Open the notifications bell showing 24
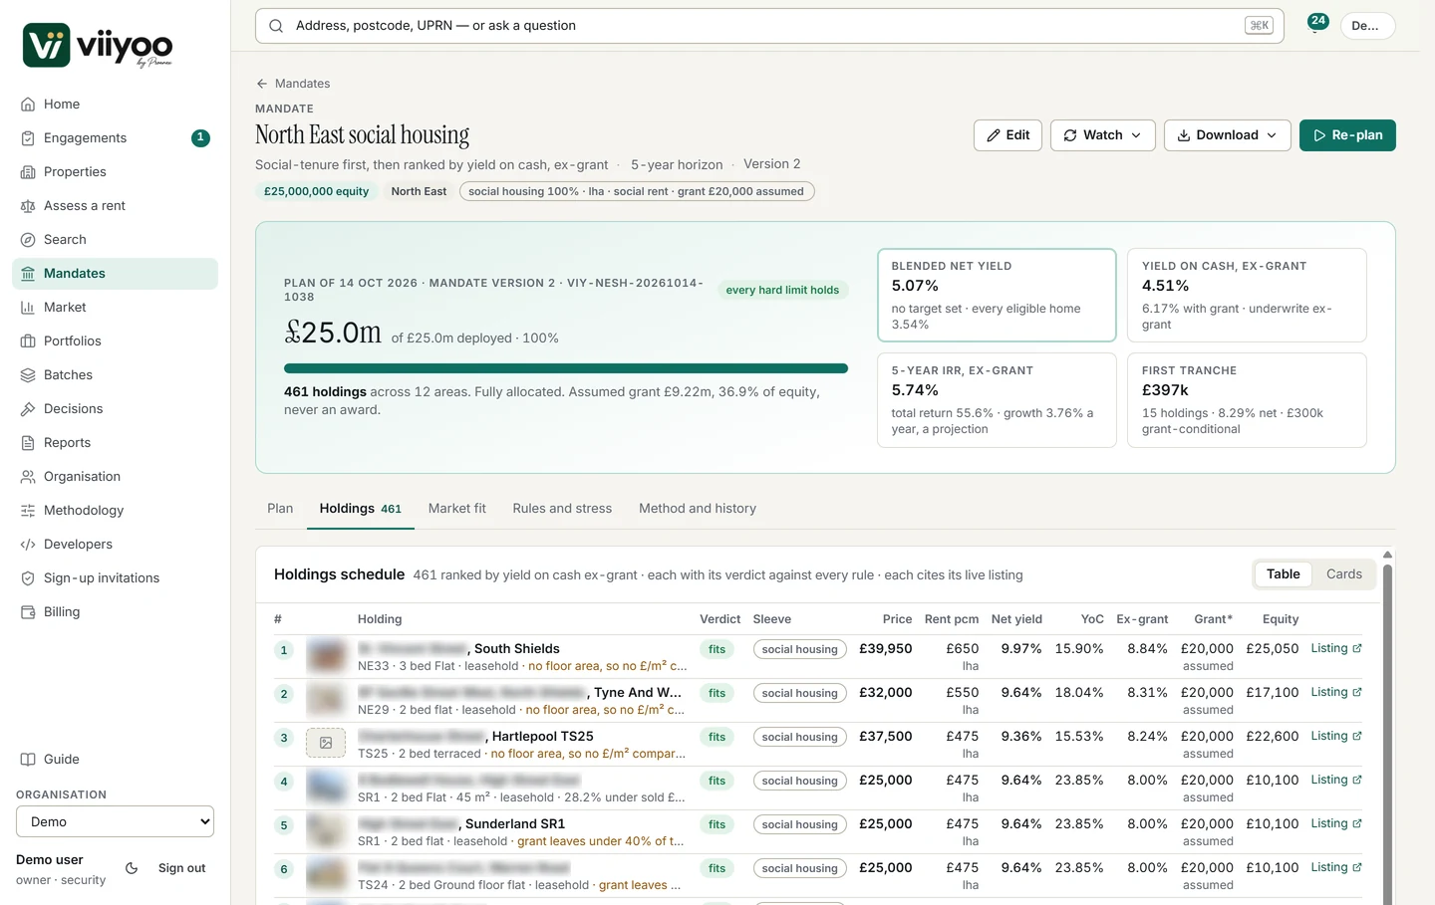The image size is (1435, 905). tap(1315, 25)
